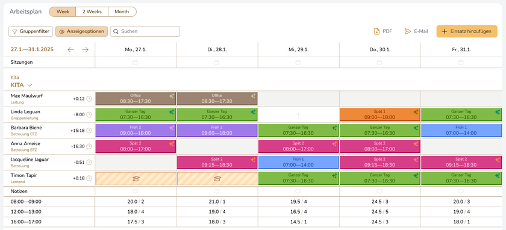Click 24.5 / 5 value for Thursday 12:00—13:00
Screen dimensions: 506x230
click(380, 212)
